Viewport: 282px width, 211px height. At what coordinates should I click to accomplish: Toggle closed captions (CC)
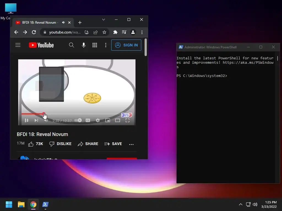coord(88,120)
